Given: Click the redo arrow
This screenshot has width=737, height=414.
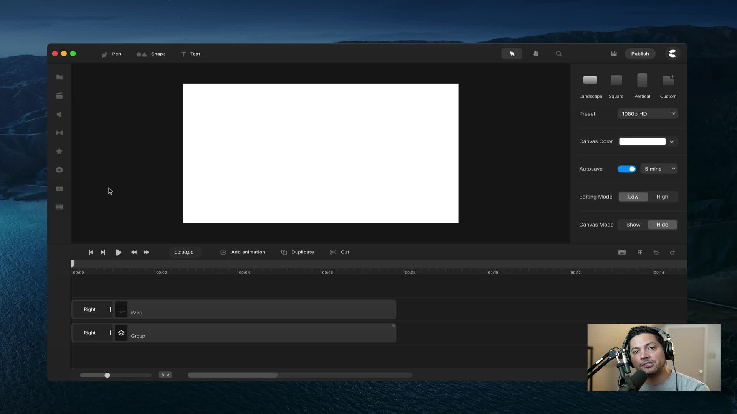Looking at the screenshot, I should pyautogui.click(x=673, y=252).
